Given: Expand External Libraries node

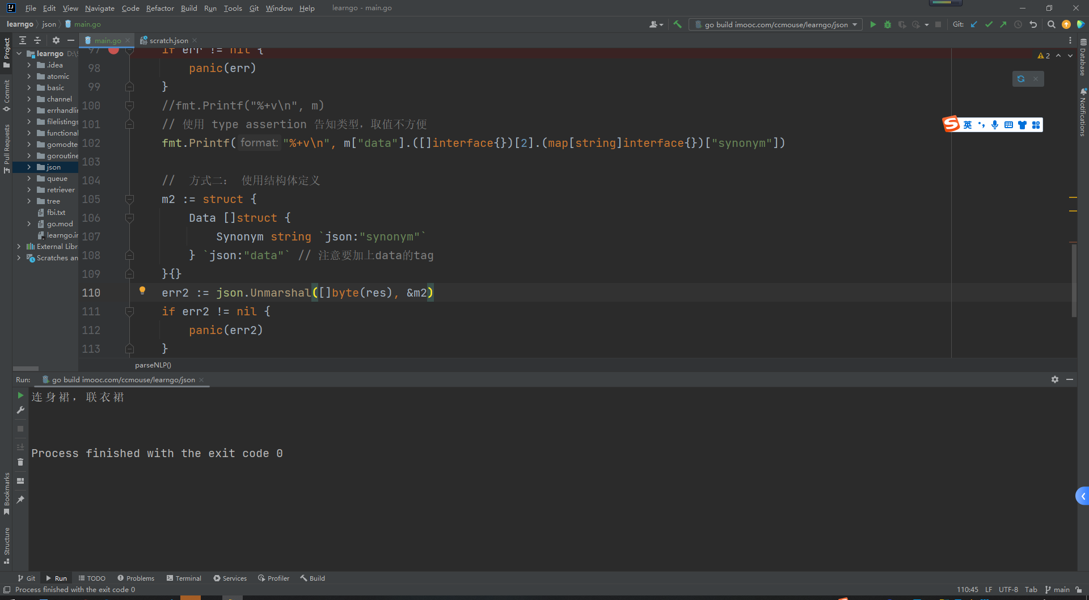Looking at the screenshot, I should 19,247.
